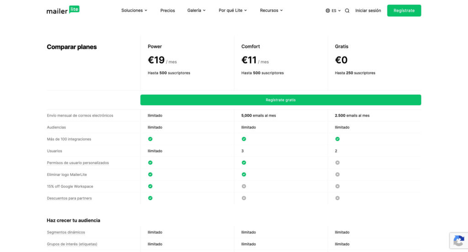This screenshot has height=252, width=468.
Task: Click Haz crecer tu audiencia heading
Action: [x=74, y=221]
